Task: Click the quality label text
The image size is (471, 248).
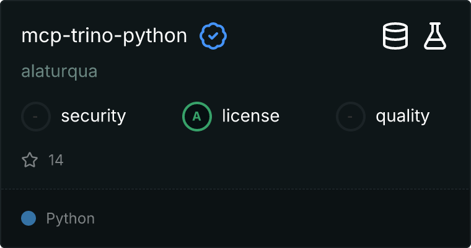Action: (x=402, y=116)
